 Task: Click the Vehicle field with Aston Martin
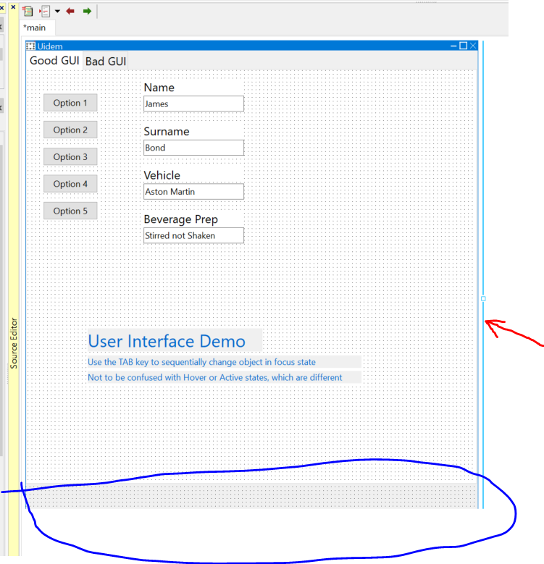click(x=193, y=192)
